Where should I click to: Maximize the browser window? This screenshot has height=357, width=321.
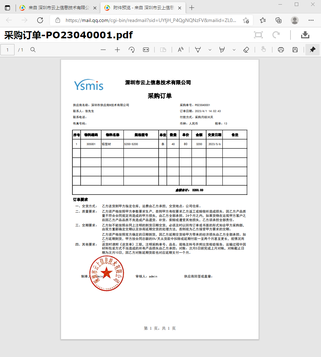[x=297, y=4]
